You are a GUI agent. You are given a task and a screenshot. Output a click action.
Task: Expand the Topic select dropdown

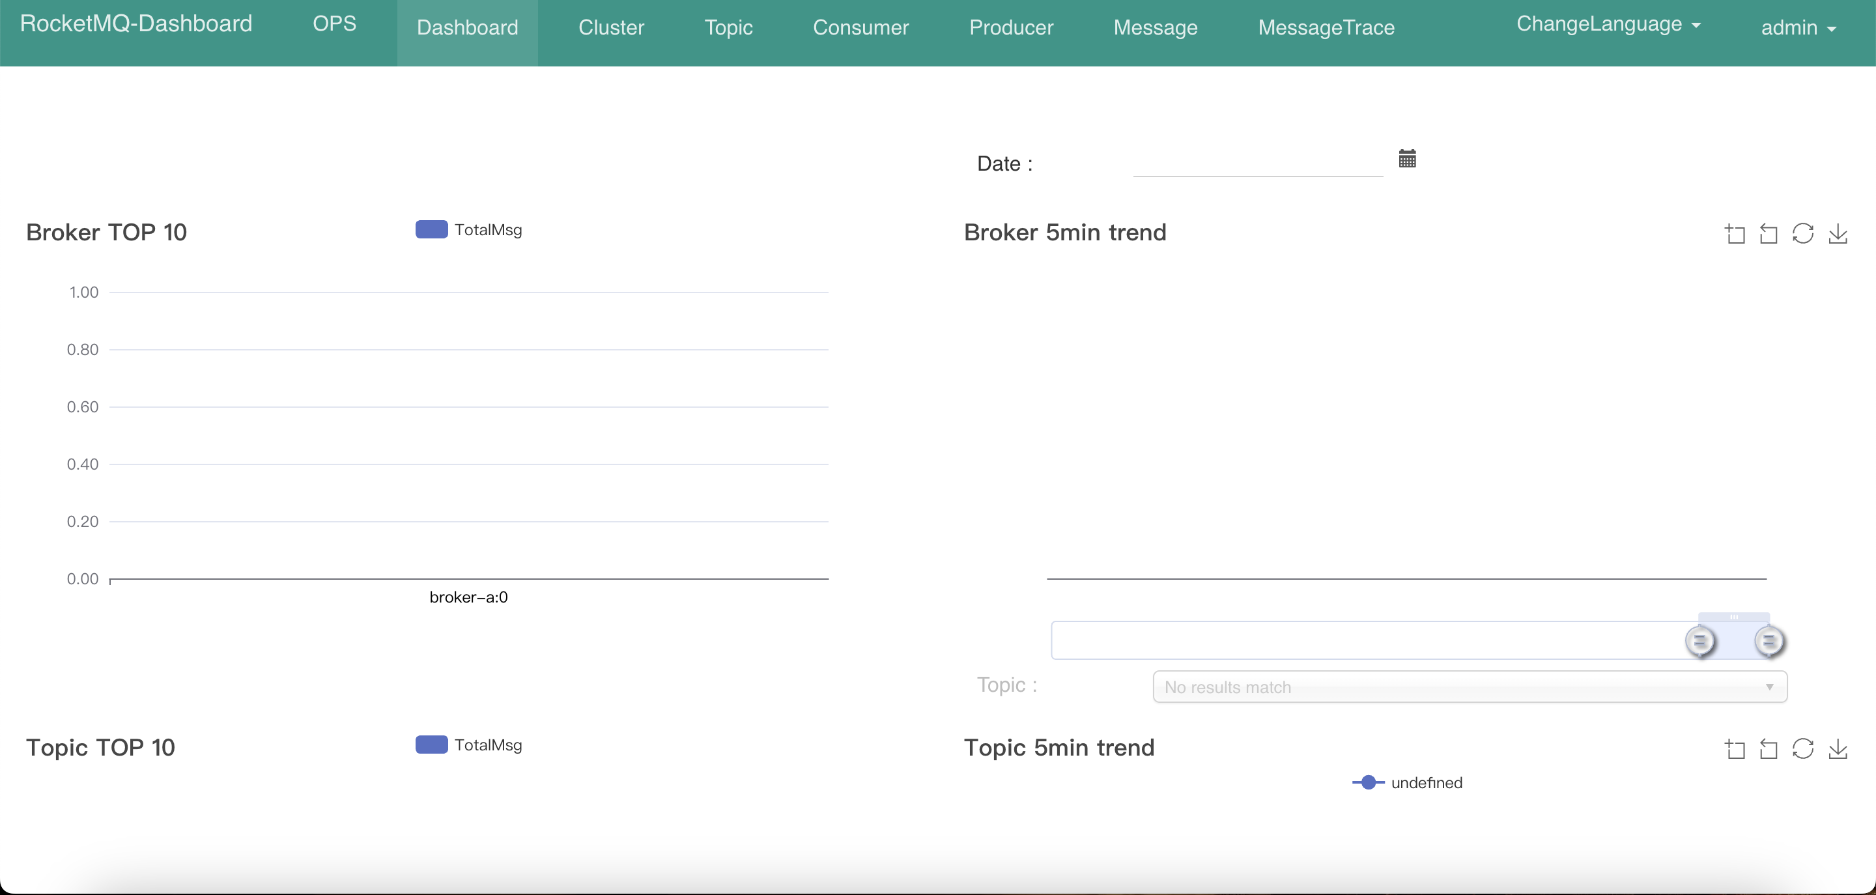1470,687
